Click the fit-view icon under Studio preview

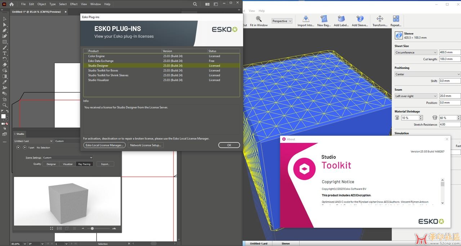point(52,228)
